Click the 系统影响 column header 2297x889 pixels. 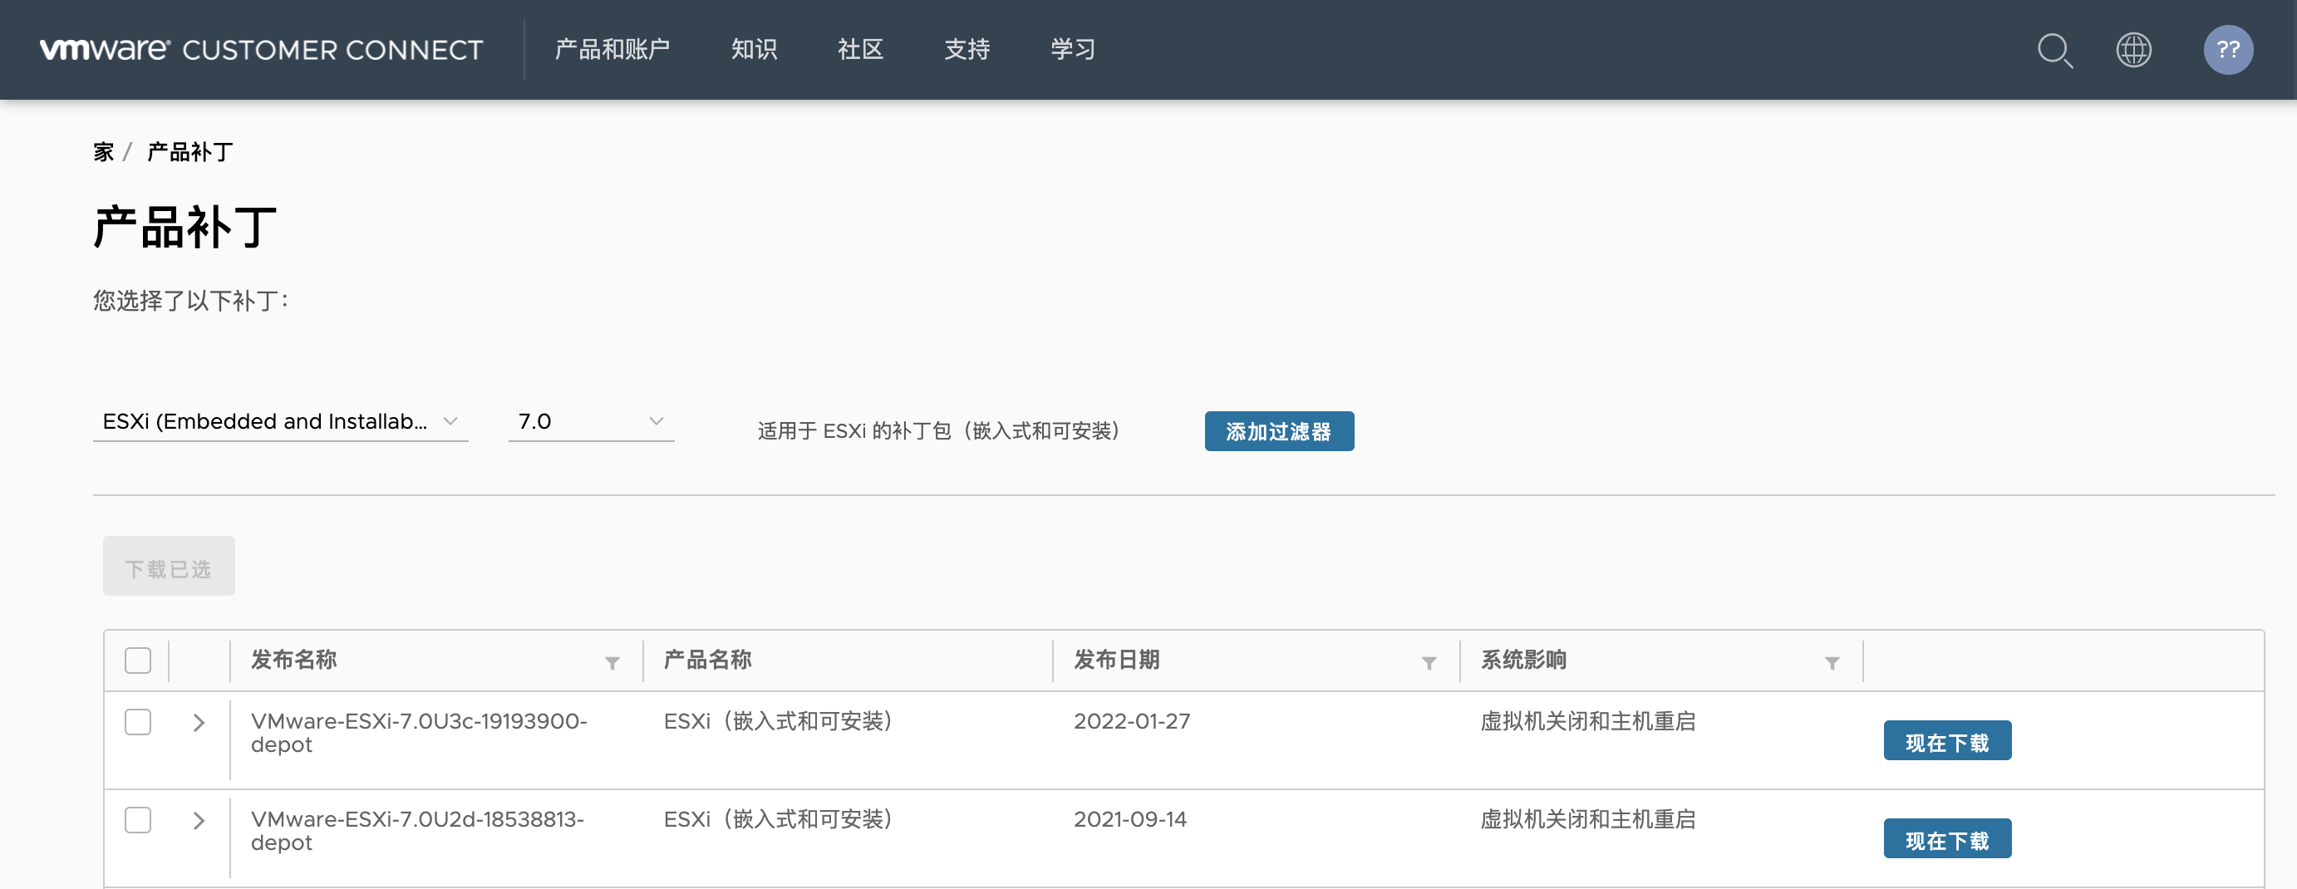[x=1524, y=660]
